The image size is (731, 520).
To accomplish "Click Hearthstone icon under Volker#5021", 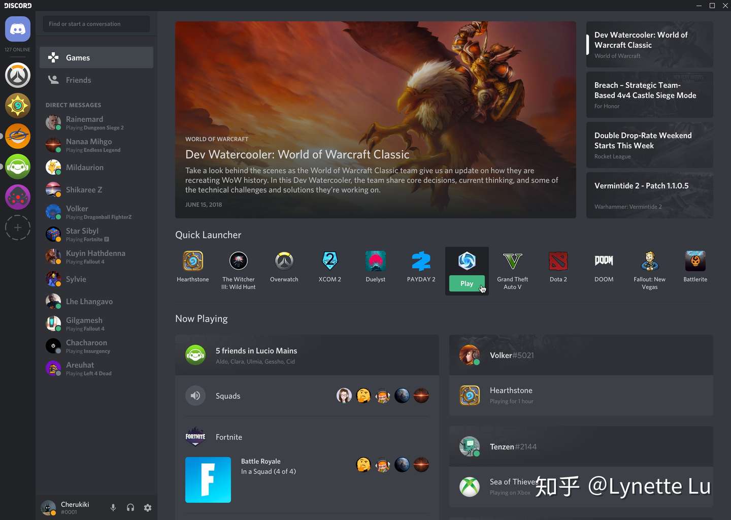I will coord(470,396).
